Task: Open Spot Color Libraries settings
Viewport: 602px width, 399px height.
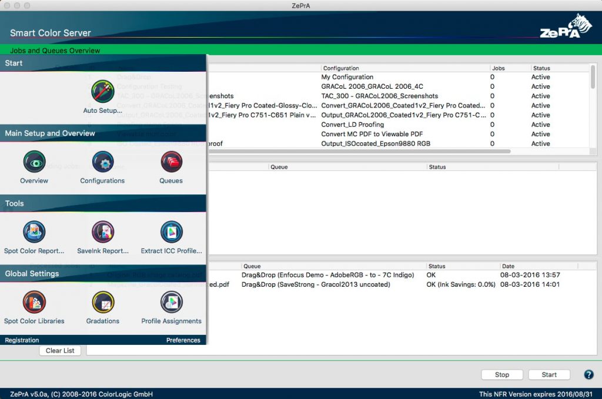Action: click(34, 302)
